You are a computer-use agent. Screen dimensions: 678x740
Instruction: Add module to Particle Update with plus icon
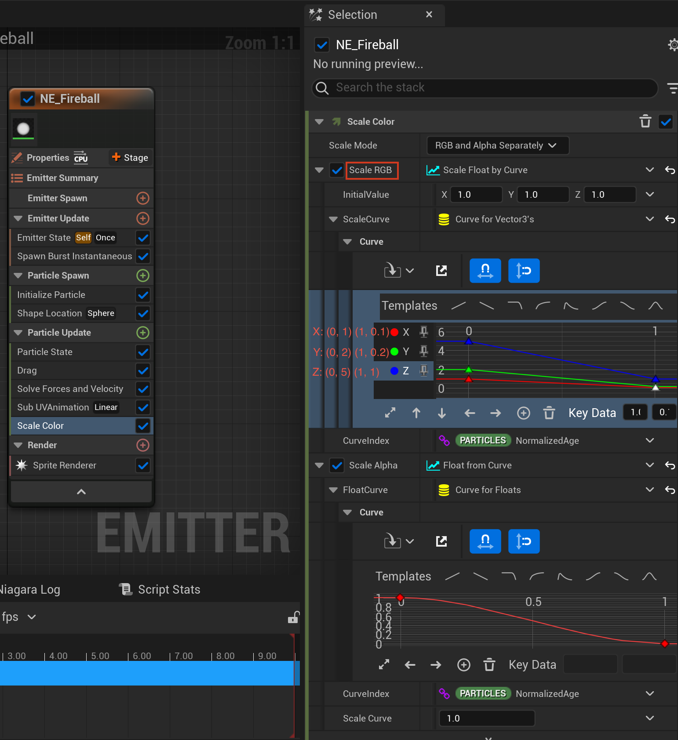[x=142, y=333]
